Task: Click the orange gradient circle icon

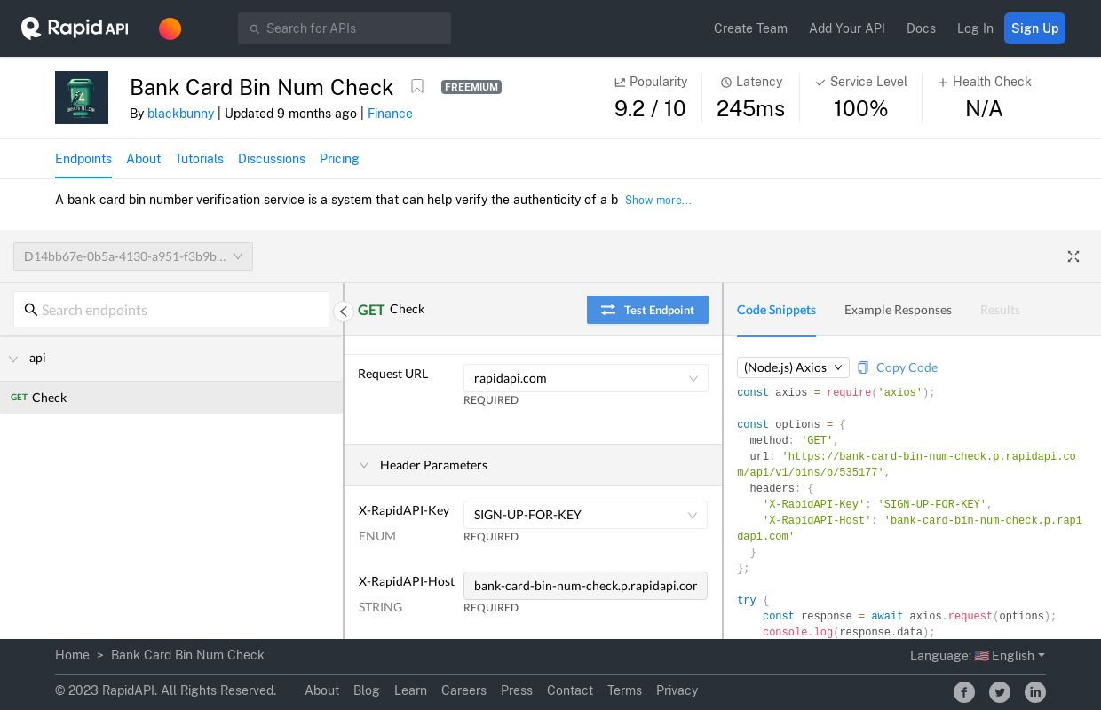Action: pos(170,28)
